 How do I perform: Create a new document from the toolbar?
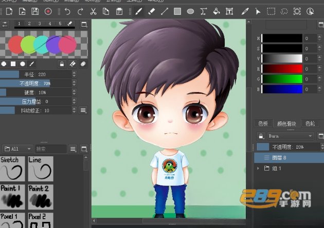coord(9,11)
